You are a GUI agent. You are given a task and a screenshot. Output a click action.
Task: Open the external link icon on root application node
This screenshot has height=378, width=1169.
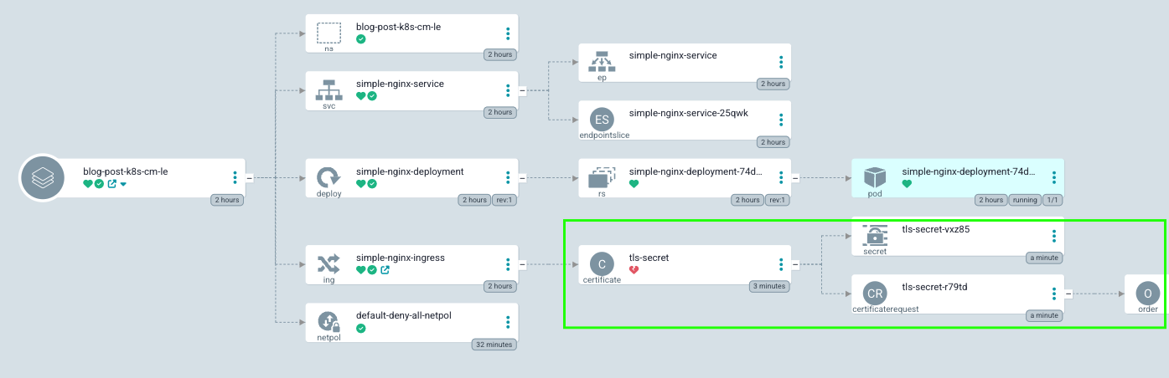tap(112, 184)
